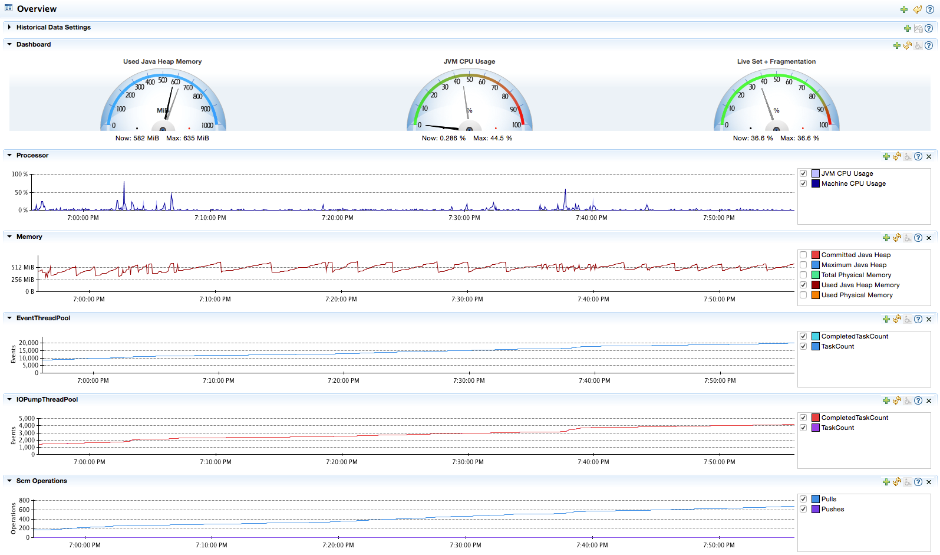Toggle the IOPumpThreadPool CompletedTaskCount checkbox

(803, 418)
